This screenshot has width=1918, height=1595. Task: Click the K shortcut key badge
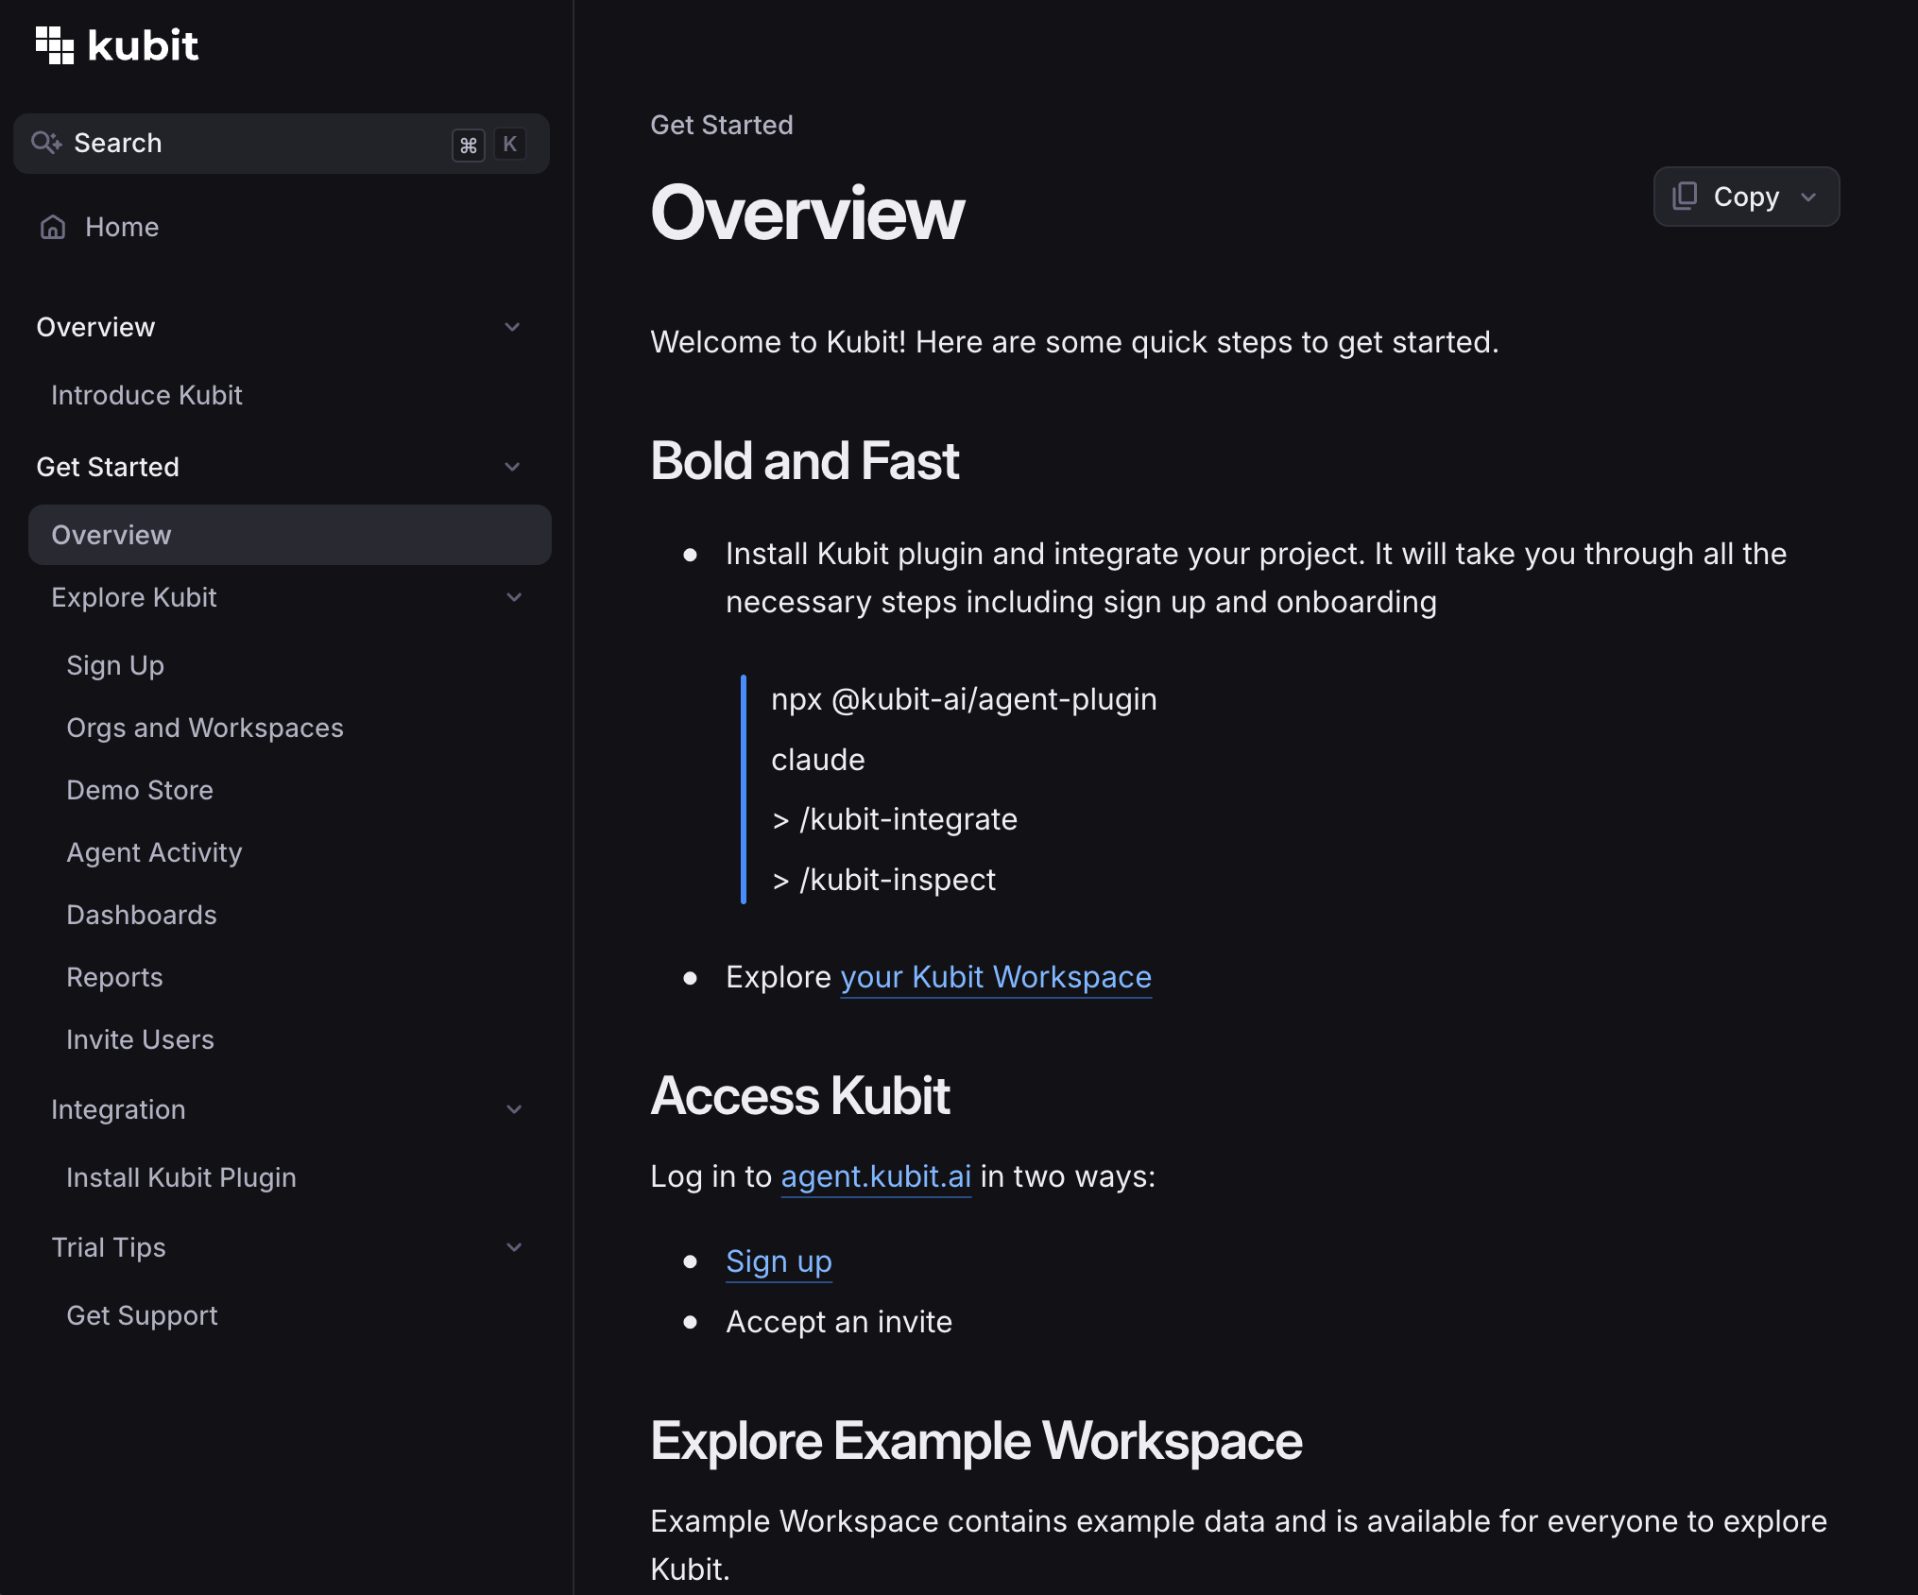tap(510, 145)
